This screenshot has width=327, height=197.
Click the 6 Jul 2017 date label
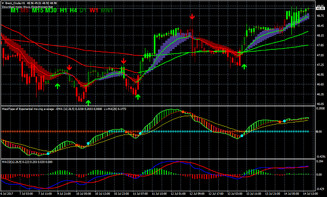coord(7,194)
